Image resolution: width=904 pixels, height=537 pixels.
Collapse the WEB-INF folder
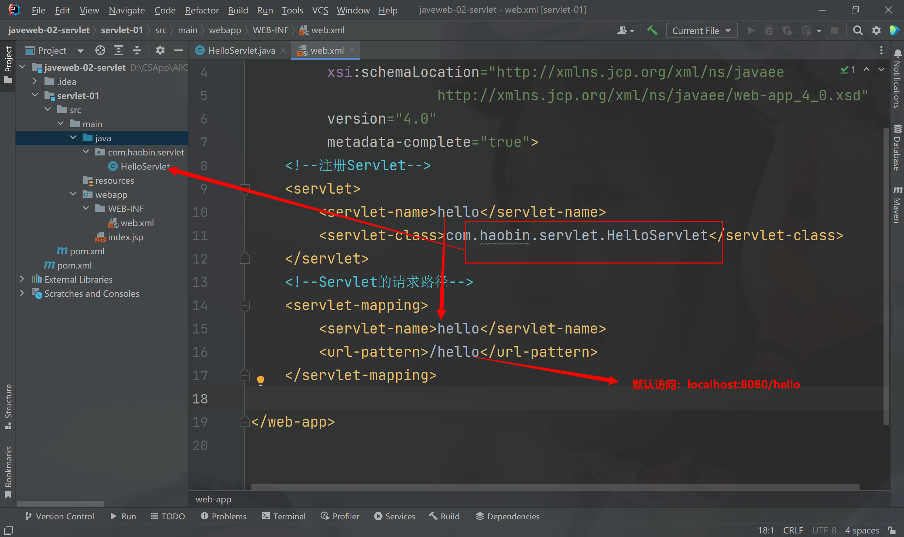(86, 208)
